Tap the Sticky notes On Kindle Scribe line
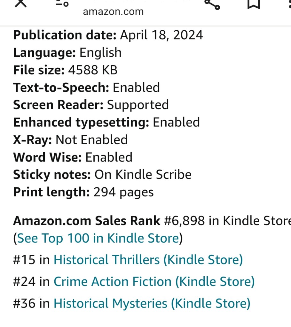This screenshot has height=327, width=291. [x=102, y=175]
